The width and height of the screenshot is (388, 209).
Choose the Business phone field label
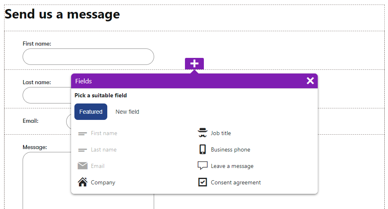coord(230,149)
